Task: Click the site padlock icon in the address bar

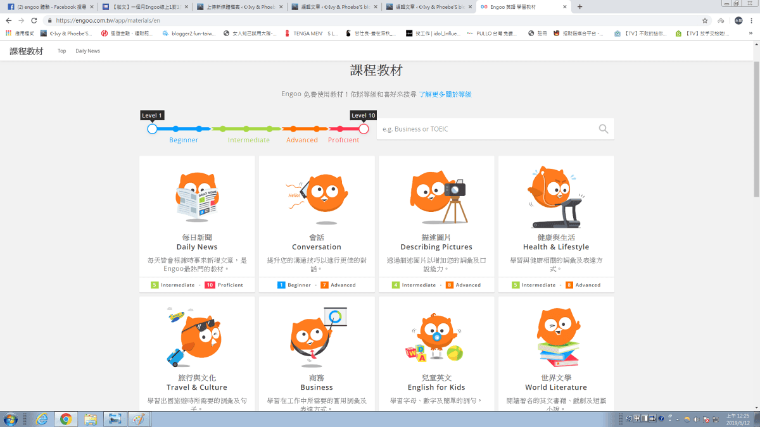Action: pyautogui.click(x=50, y=20)
